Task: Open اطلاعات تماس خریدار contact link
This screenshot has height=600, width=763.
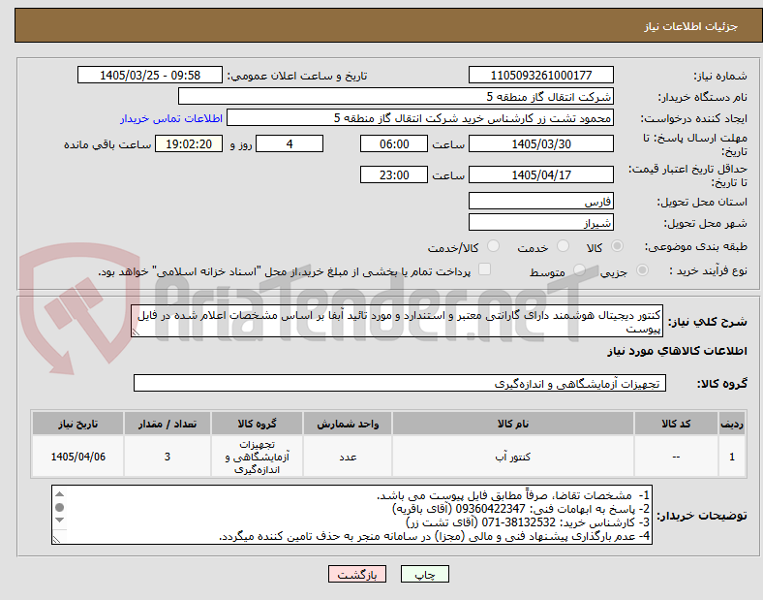Action: pyautogui.click(x=171, y=119)
